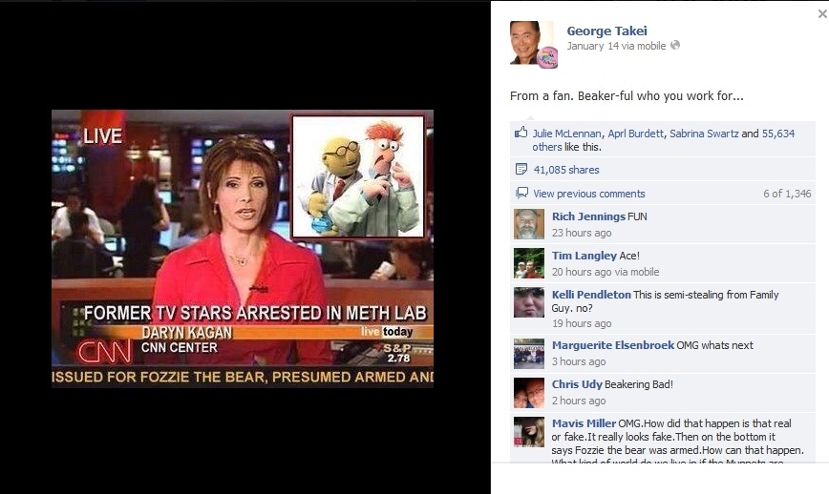Click the thumbs-up like icon

pos(521,133)
